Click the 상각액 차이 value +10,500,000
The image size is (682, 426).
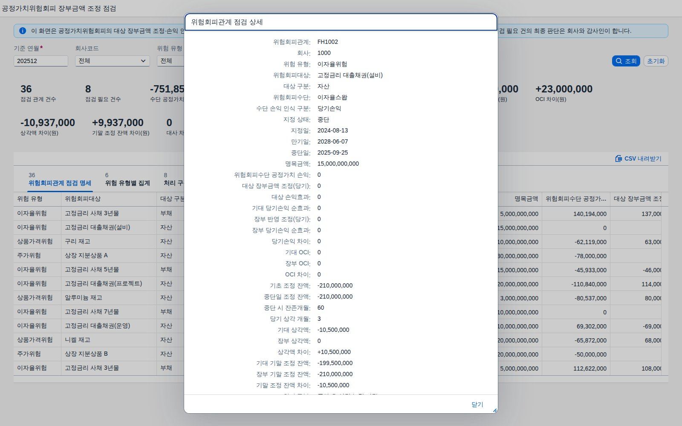point(334,352)
